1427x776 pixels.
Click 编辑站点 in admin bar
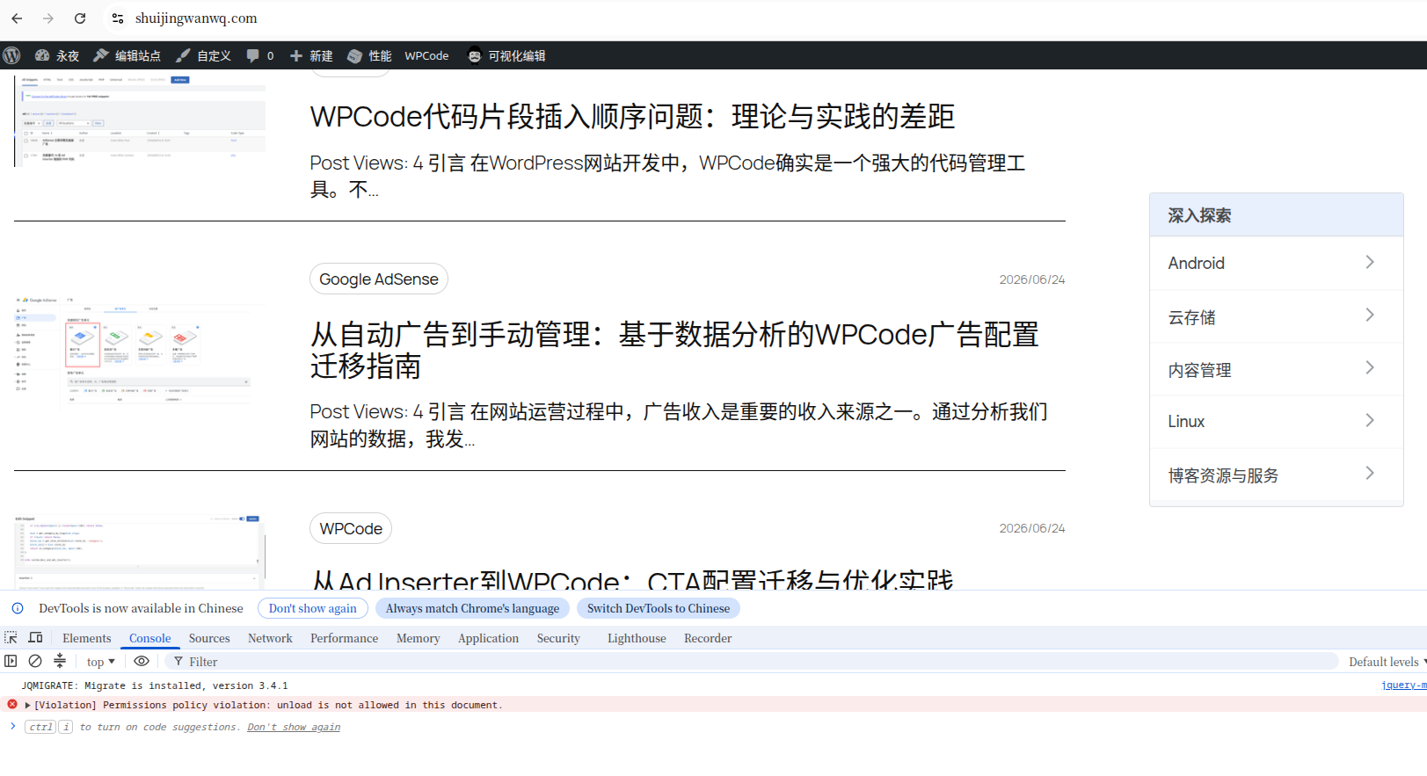pyautogui.click(x=127, y=55)
